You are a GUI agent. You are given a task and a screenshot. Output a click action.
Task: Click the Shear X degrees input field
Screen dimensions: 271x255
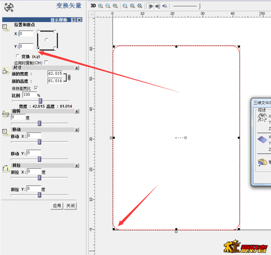[x=34, y=171]
